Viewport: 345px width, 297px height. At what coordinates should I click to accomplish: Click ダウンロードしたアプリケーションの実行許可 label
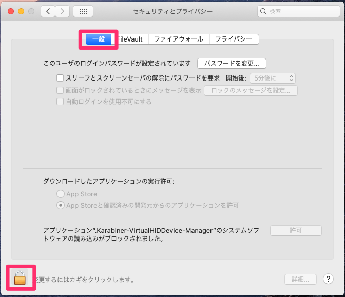[x=109, y=181]
